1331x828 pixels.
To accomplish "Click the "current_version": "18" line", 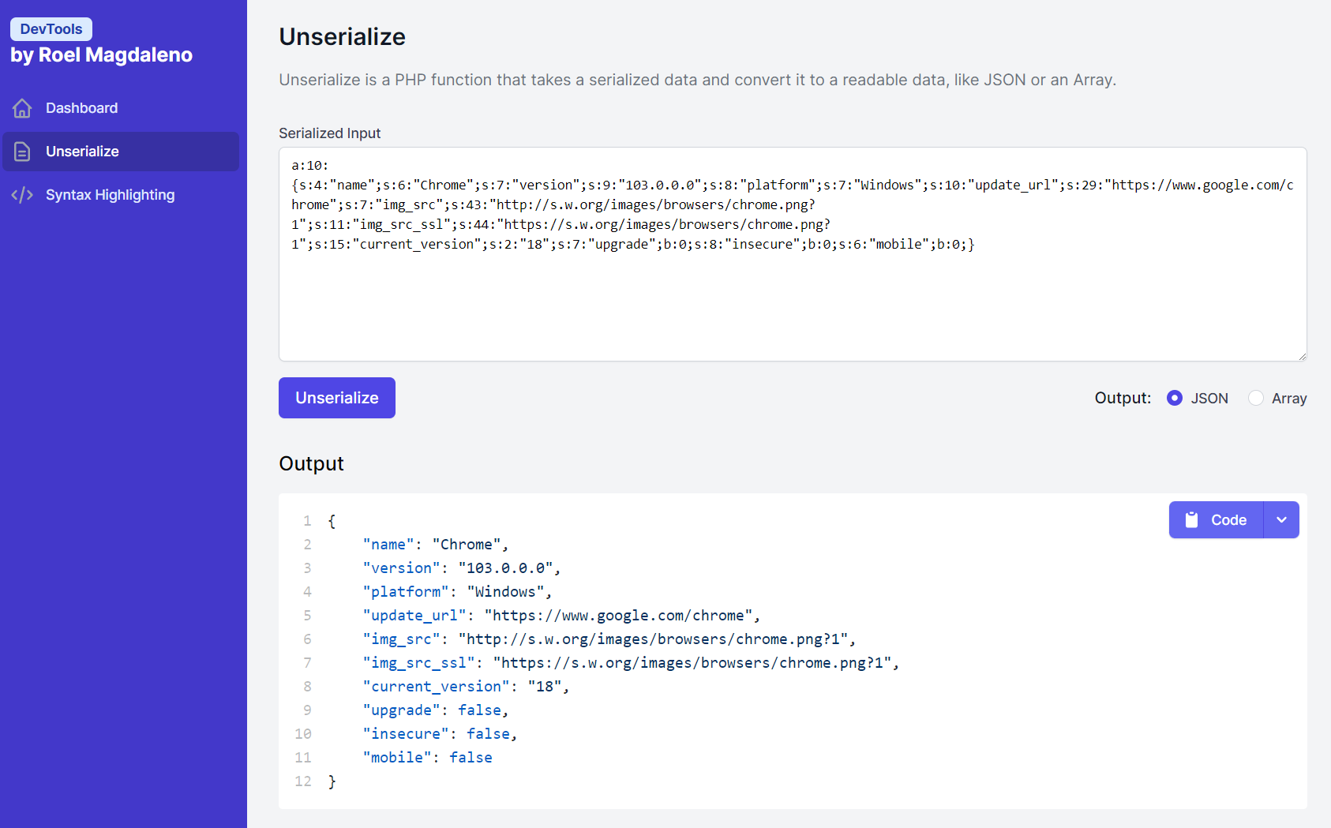I will point(466,687).
